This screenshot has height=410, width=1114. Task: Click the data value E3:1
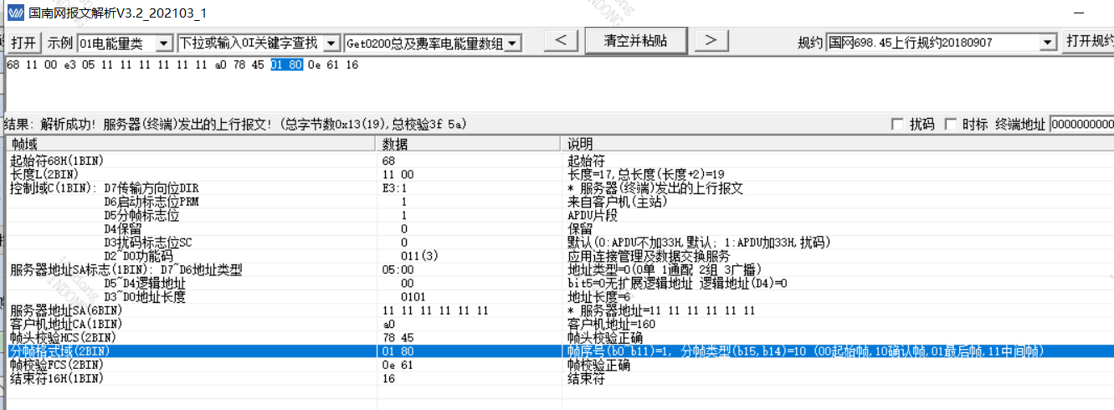pyautogui.click(x=394, y=188)
